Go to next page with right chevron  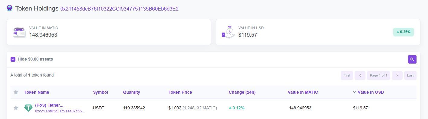point(397,75)
